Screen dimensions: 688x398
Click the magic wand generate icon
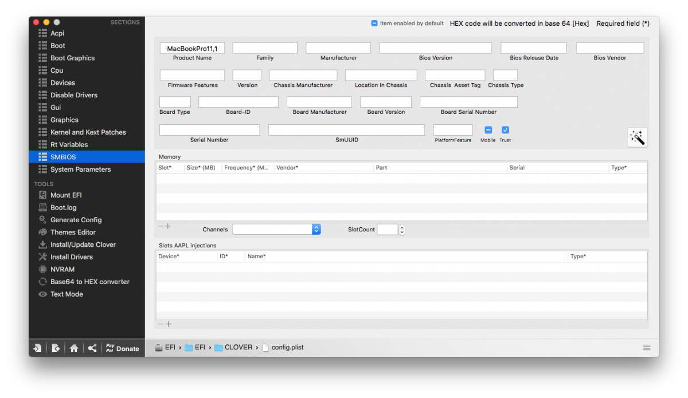coord(637,137)
